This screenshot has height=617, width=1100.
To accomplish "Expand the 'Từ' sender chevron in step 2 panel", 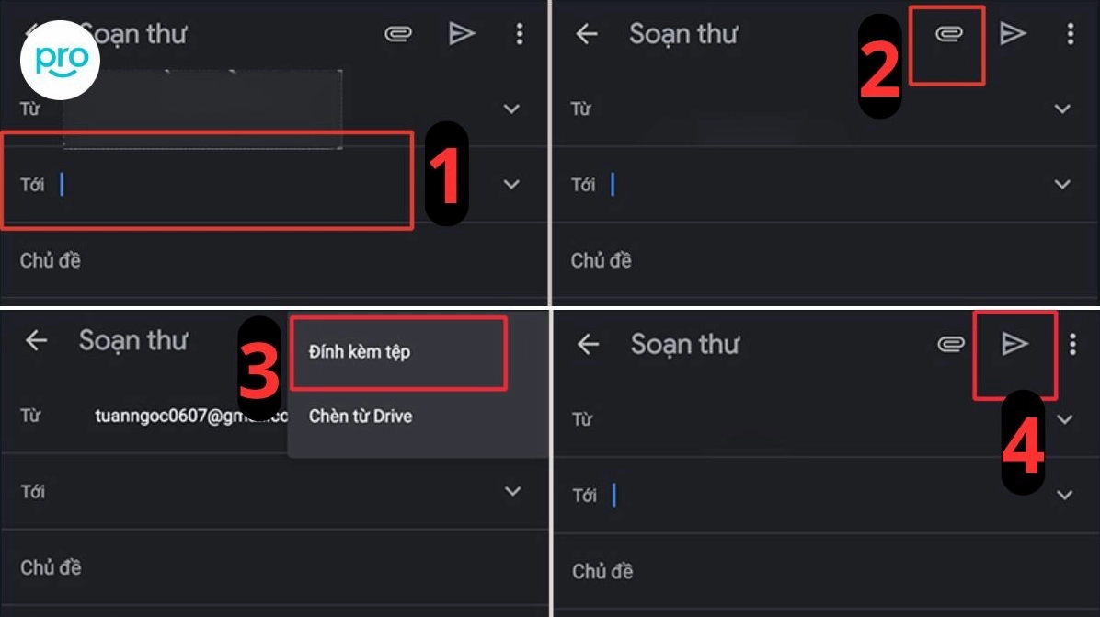I will pos(1062,109).
